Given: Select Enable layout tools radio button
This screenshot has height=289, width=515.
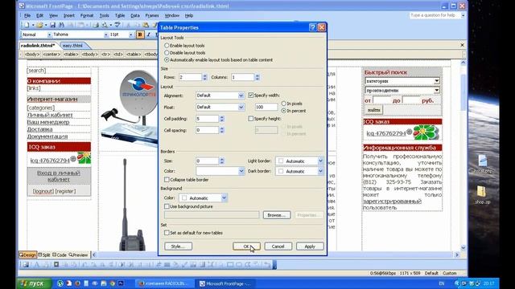Looking at the screenshot, I should click(x=167, y=46).
